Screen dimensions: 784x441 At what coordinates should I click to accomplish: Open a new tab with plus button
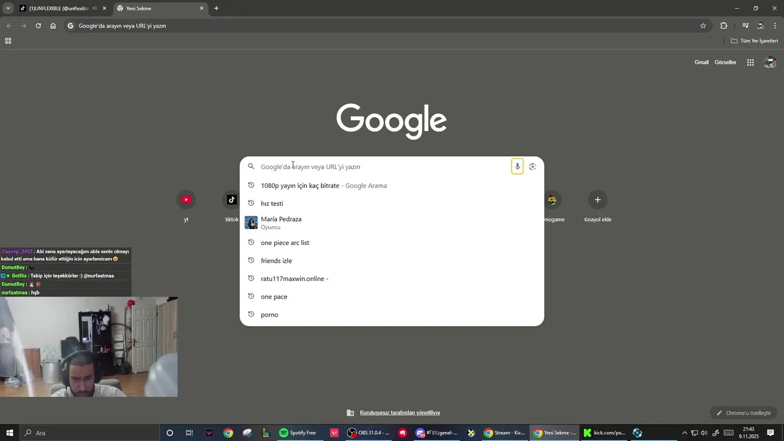pyautogui.click(x=216, y=9)
